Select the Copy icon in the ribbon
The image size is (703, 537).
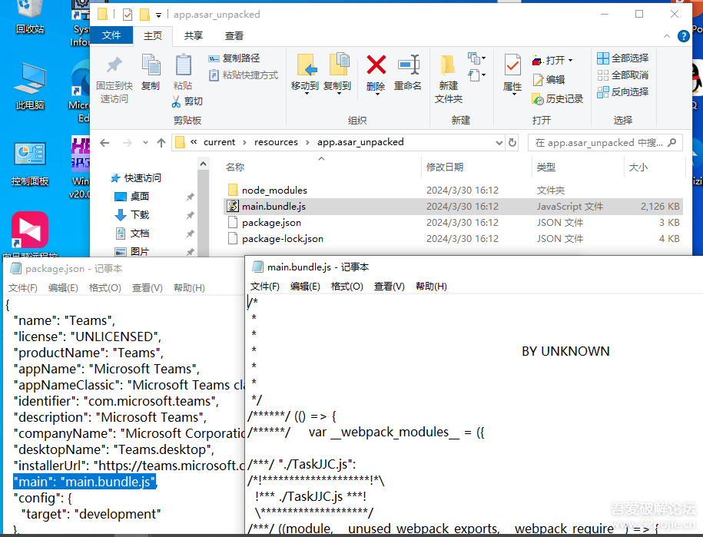pyautogui.click(x=151, y=73)
